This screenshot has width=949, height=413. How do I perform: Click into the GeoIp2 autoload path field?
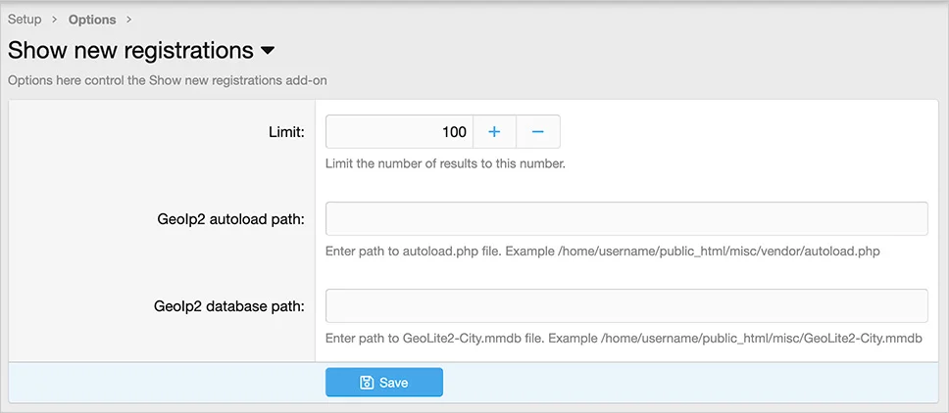tap(626, 219)
